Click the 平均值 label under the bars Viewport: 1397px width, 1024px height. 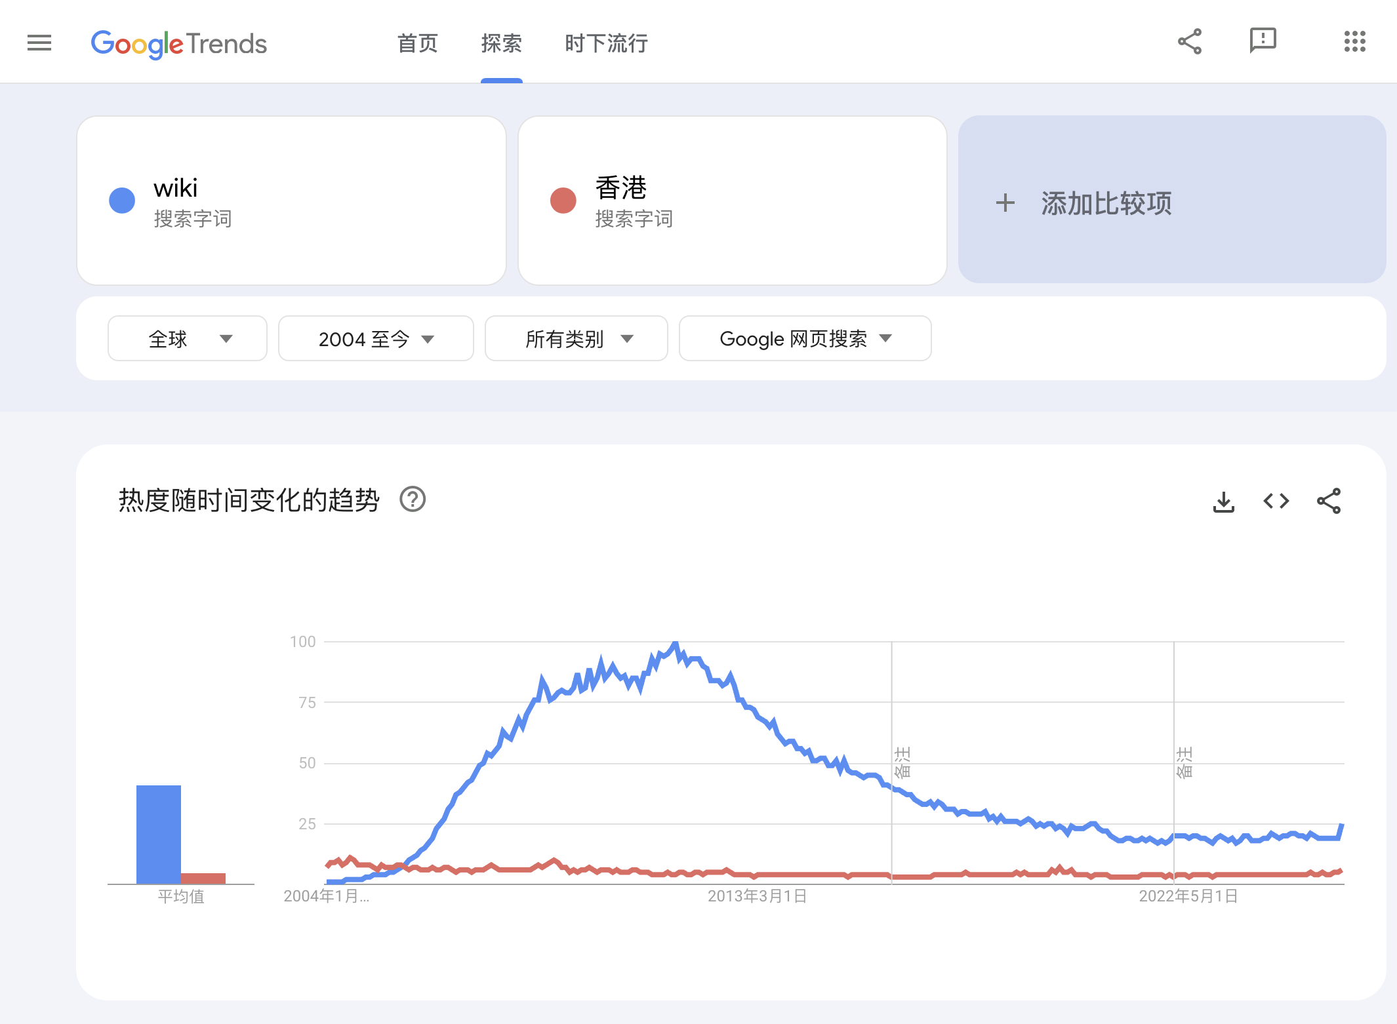point(181,896)
